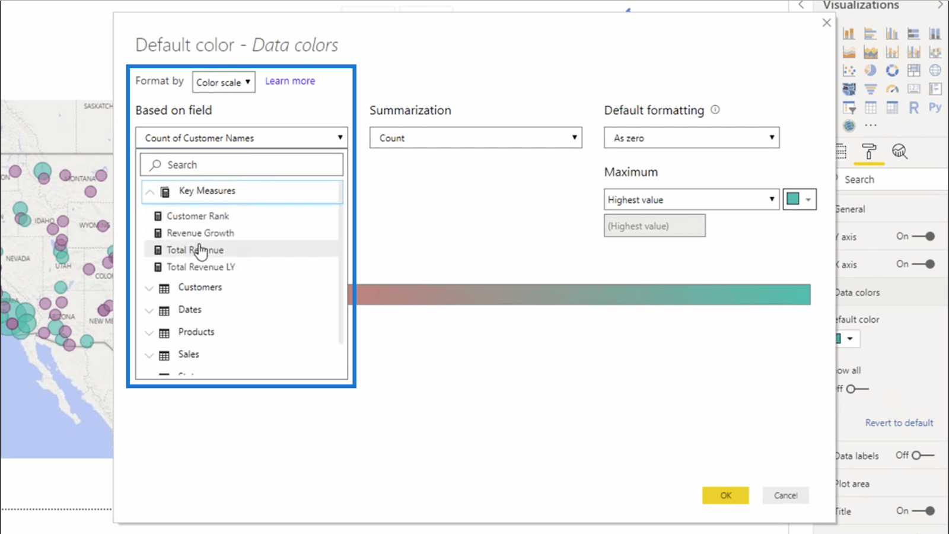This screenshot has height=534, width=949.
Task: Select the stacked area chart visual
Action: pos(870,52)
